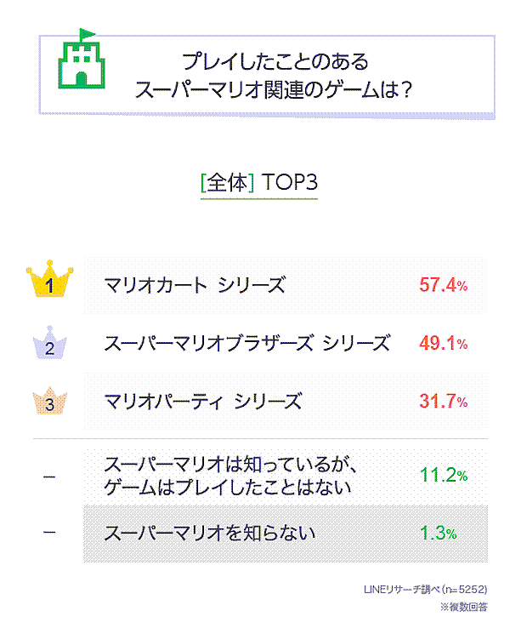
Task: Click the dash beside the 1.3% row
Action: coord(49,534)
